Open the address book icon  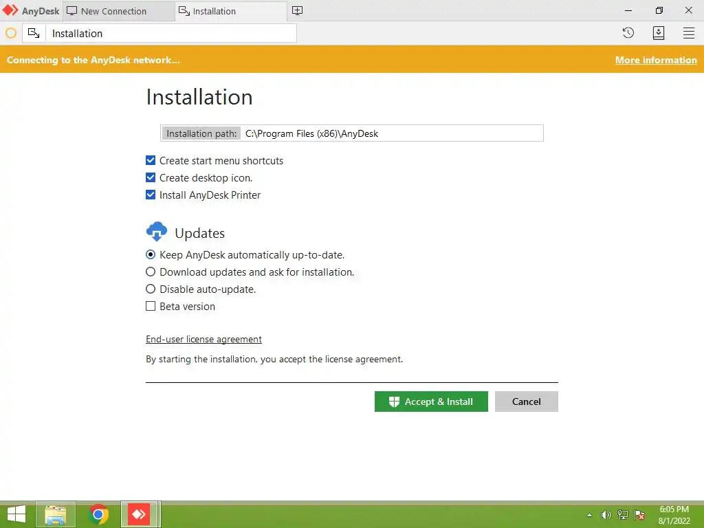tap(659, 33)
